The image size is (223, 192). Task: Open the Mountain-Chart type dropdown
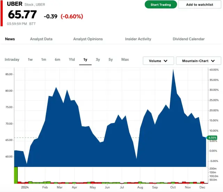198,61
